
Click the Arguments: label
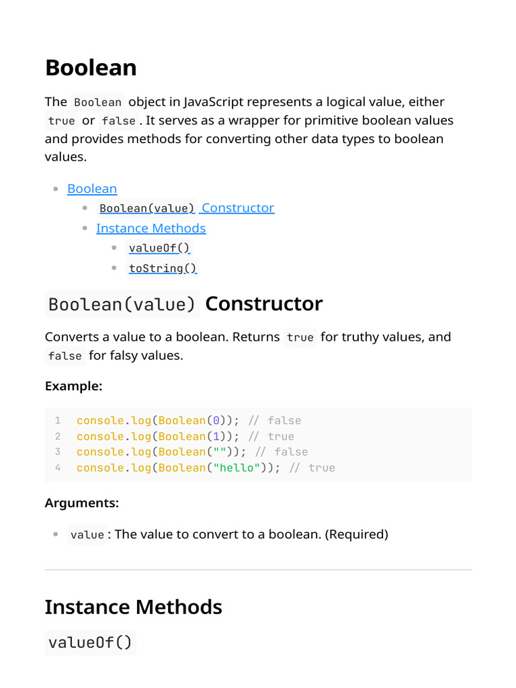click(81, 503)
